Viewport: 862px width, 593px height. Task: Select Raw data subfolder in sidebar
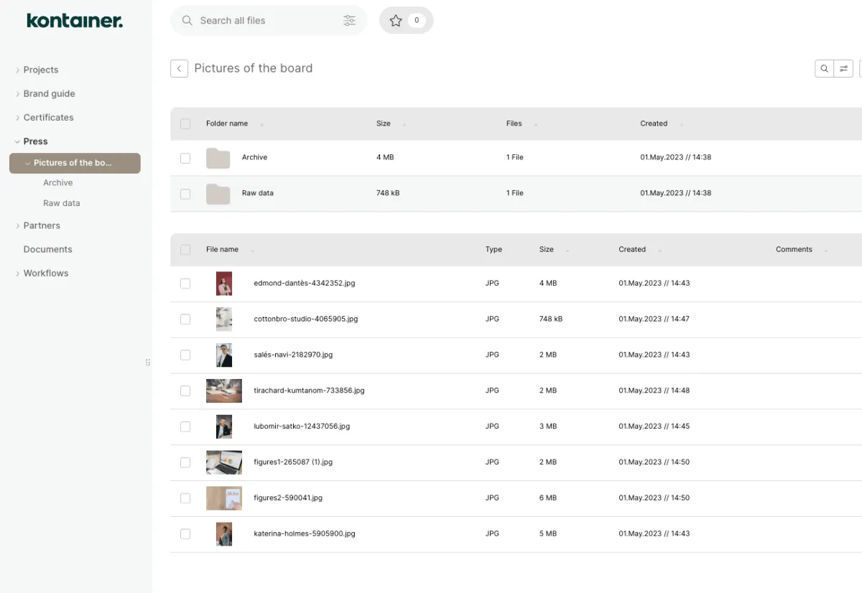[62, 203]
